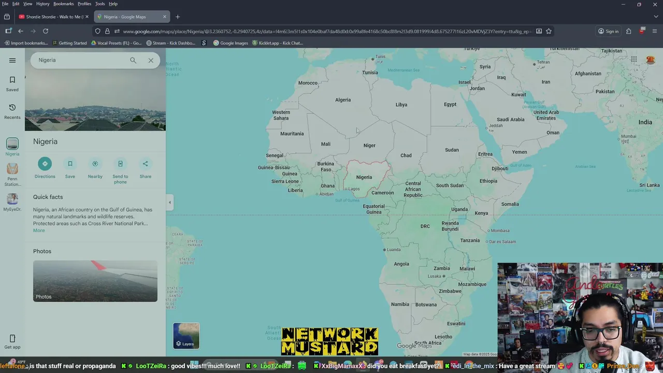Screen dimensions: 663x373
Task: Reload the current page
Action: click(x=46, y=31)
